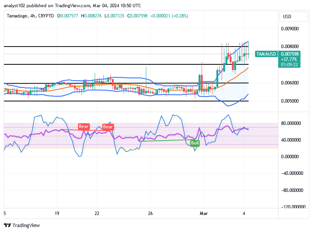313x232 pixels.
Task: Click the open value O0.007577
Action: tap(68, 16)
